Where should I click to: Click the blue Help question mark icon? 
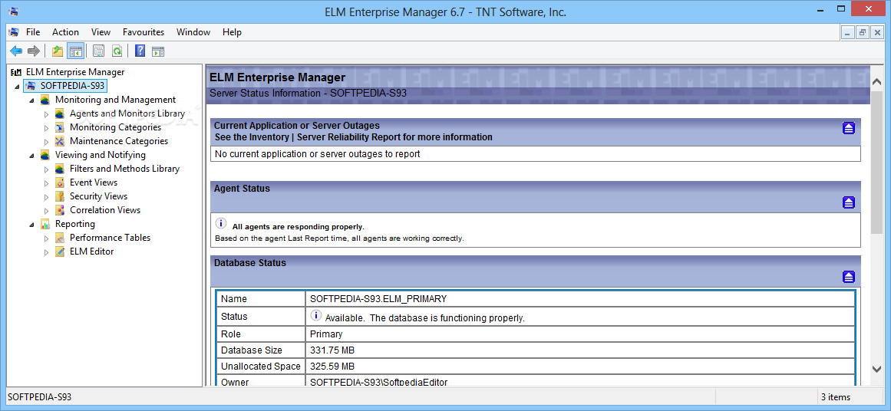coord(140,51)
